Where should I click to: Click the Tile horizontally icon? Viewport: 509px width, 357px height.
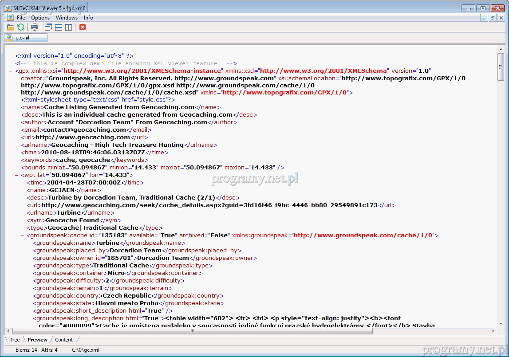58,27
